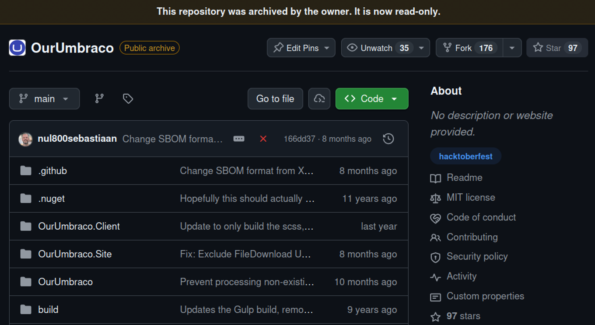595x325 pixels.
Task: Click the folder icon beside .nuget
Action: tap(26, 199)
